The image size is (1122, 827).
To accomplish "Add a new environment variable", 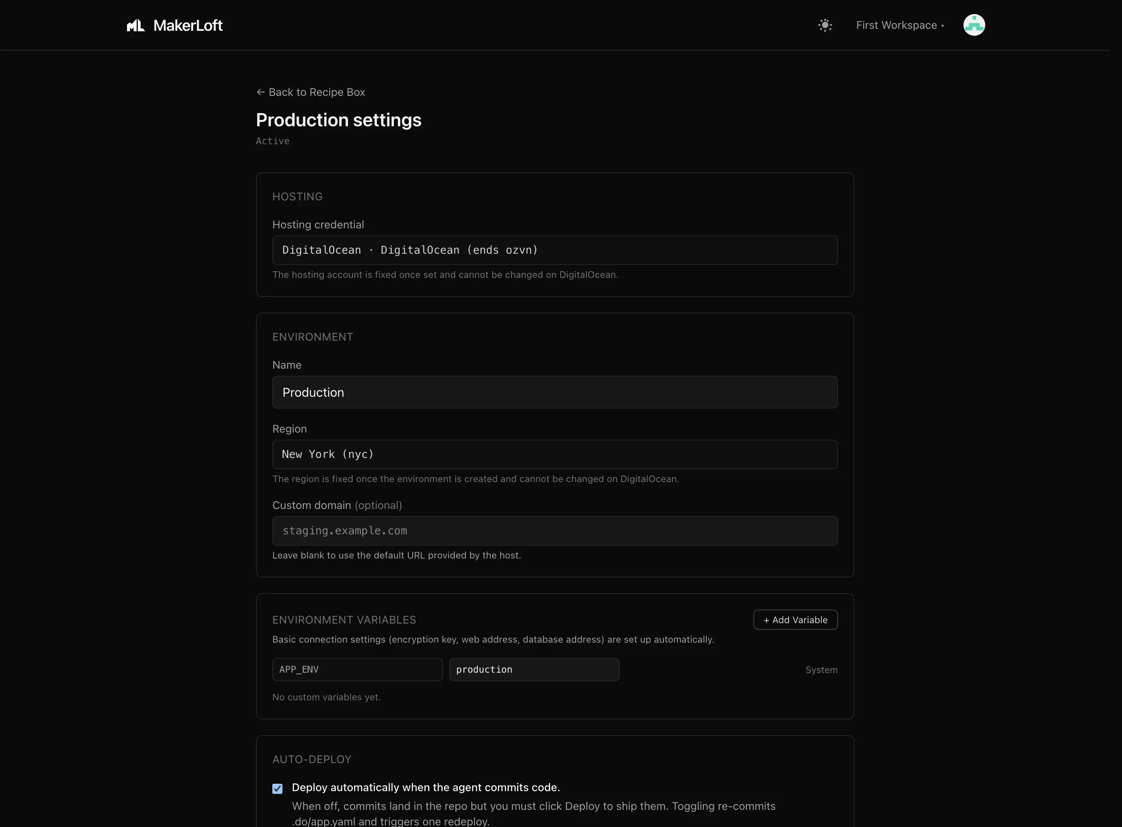I will point(795,620).
